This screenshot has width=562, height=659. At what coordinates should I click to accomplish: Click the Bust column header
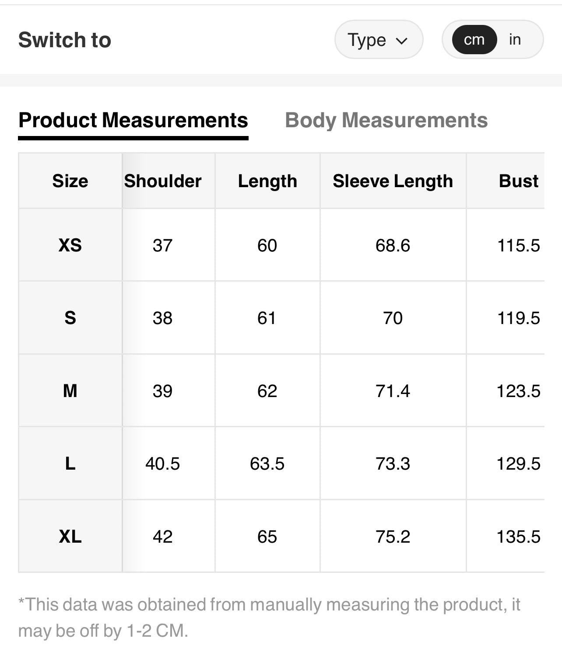coord(518,181)
